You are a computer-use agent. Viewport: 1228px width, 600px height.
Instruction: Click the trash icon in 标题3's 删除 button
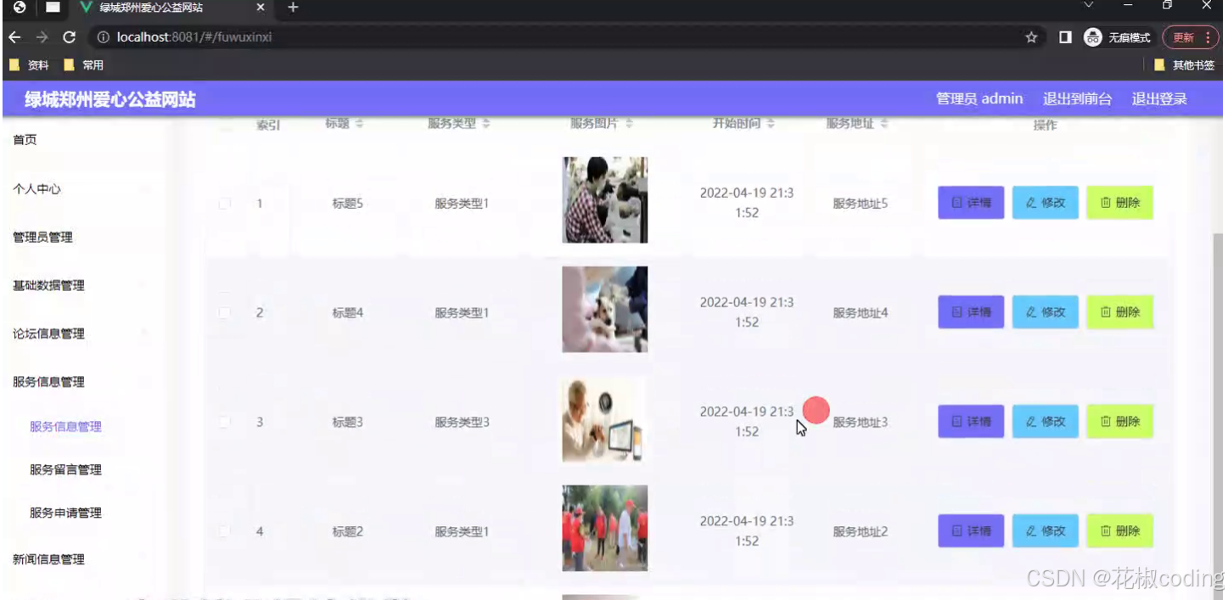[1107, 421]
